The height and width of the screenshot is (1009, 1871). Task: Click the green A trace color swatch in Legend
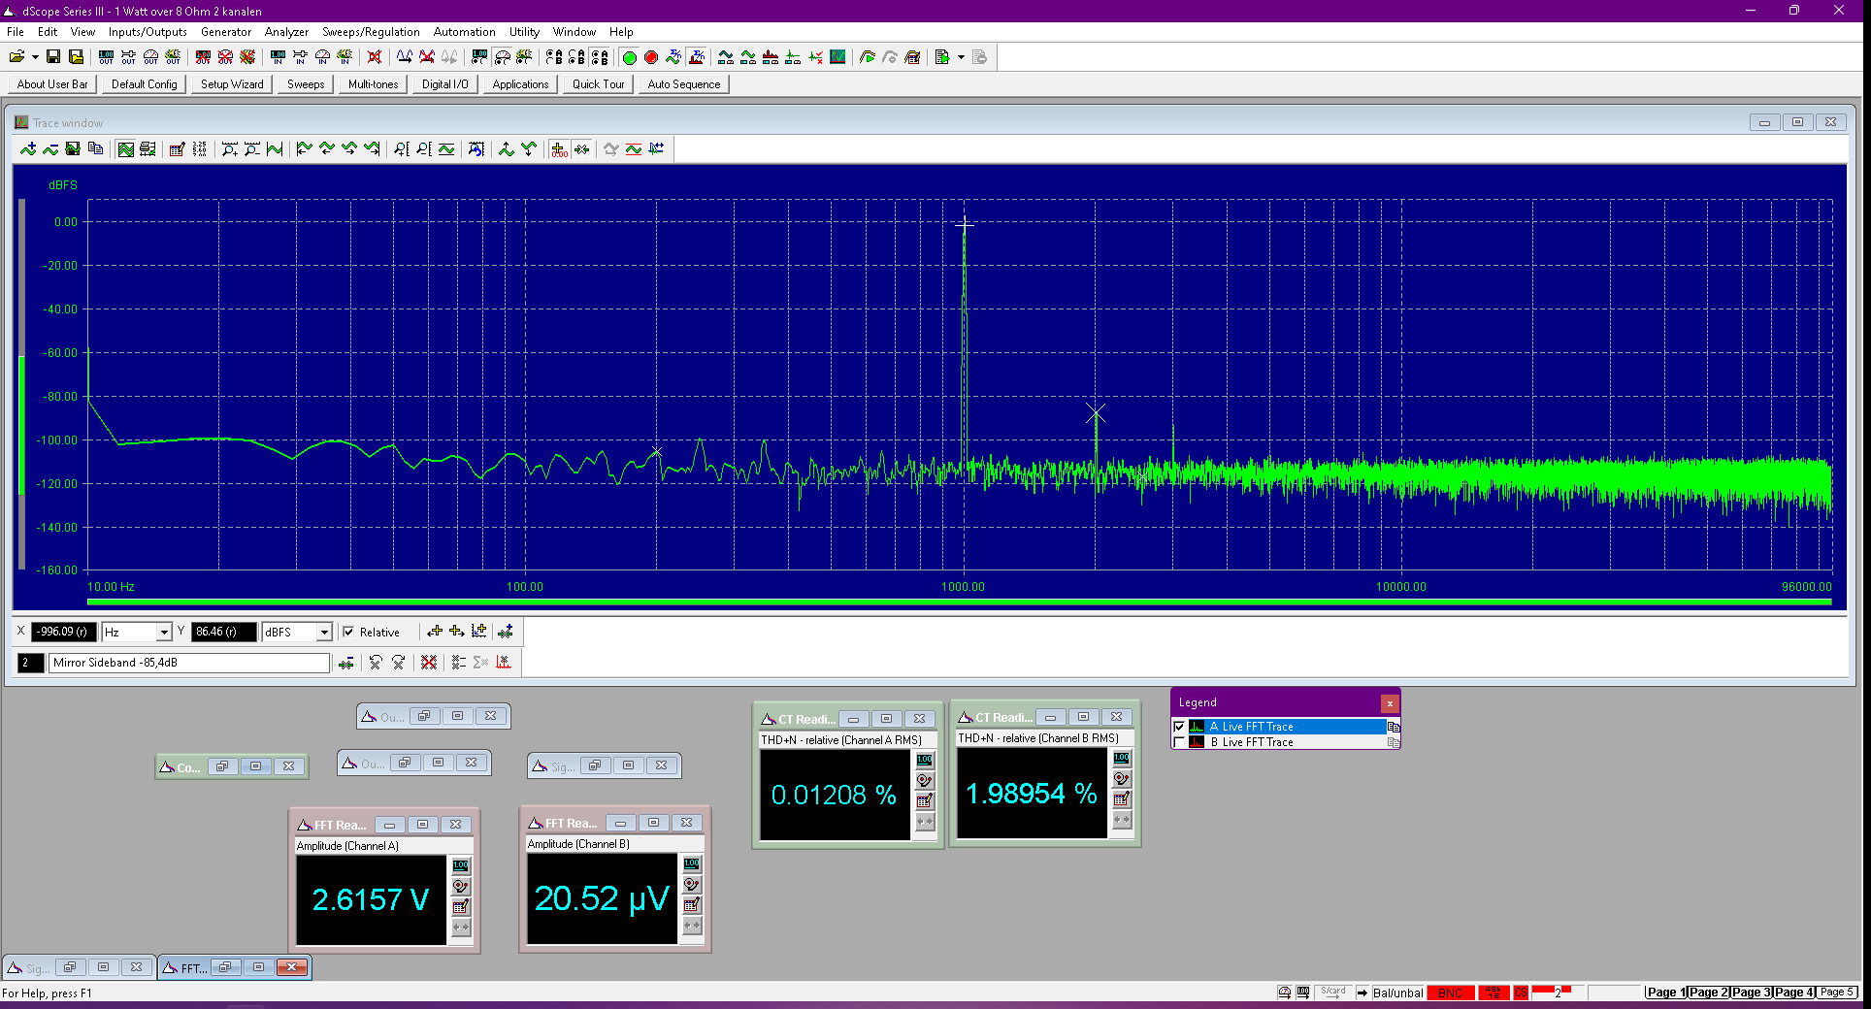tap(1197, 727)
